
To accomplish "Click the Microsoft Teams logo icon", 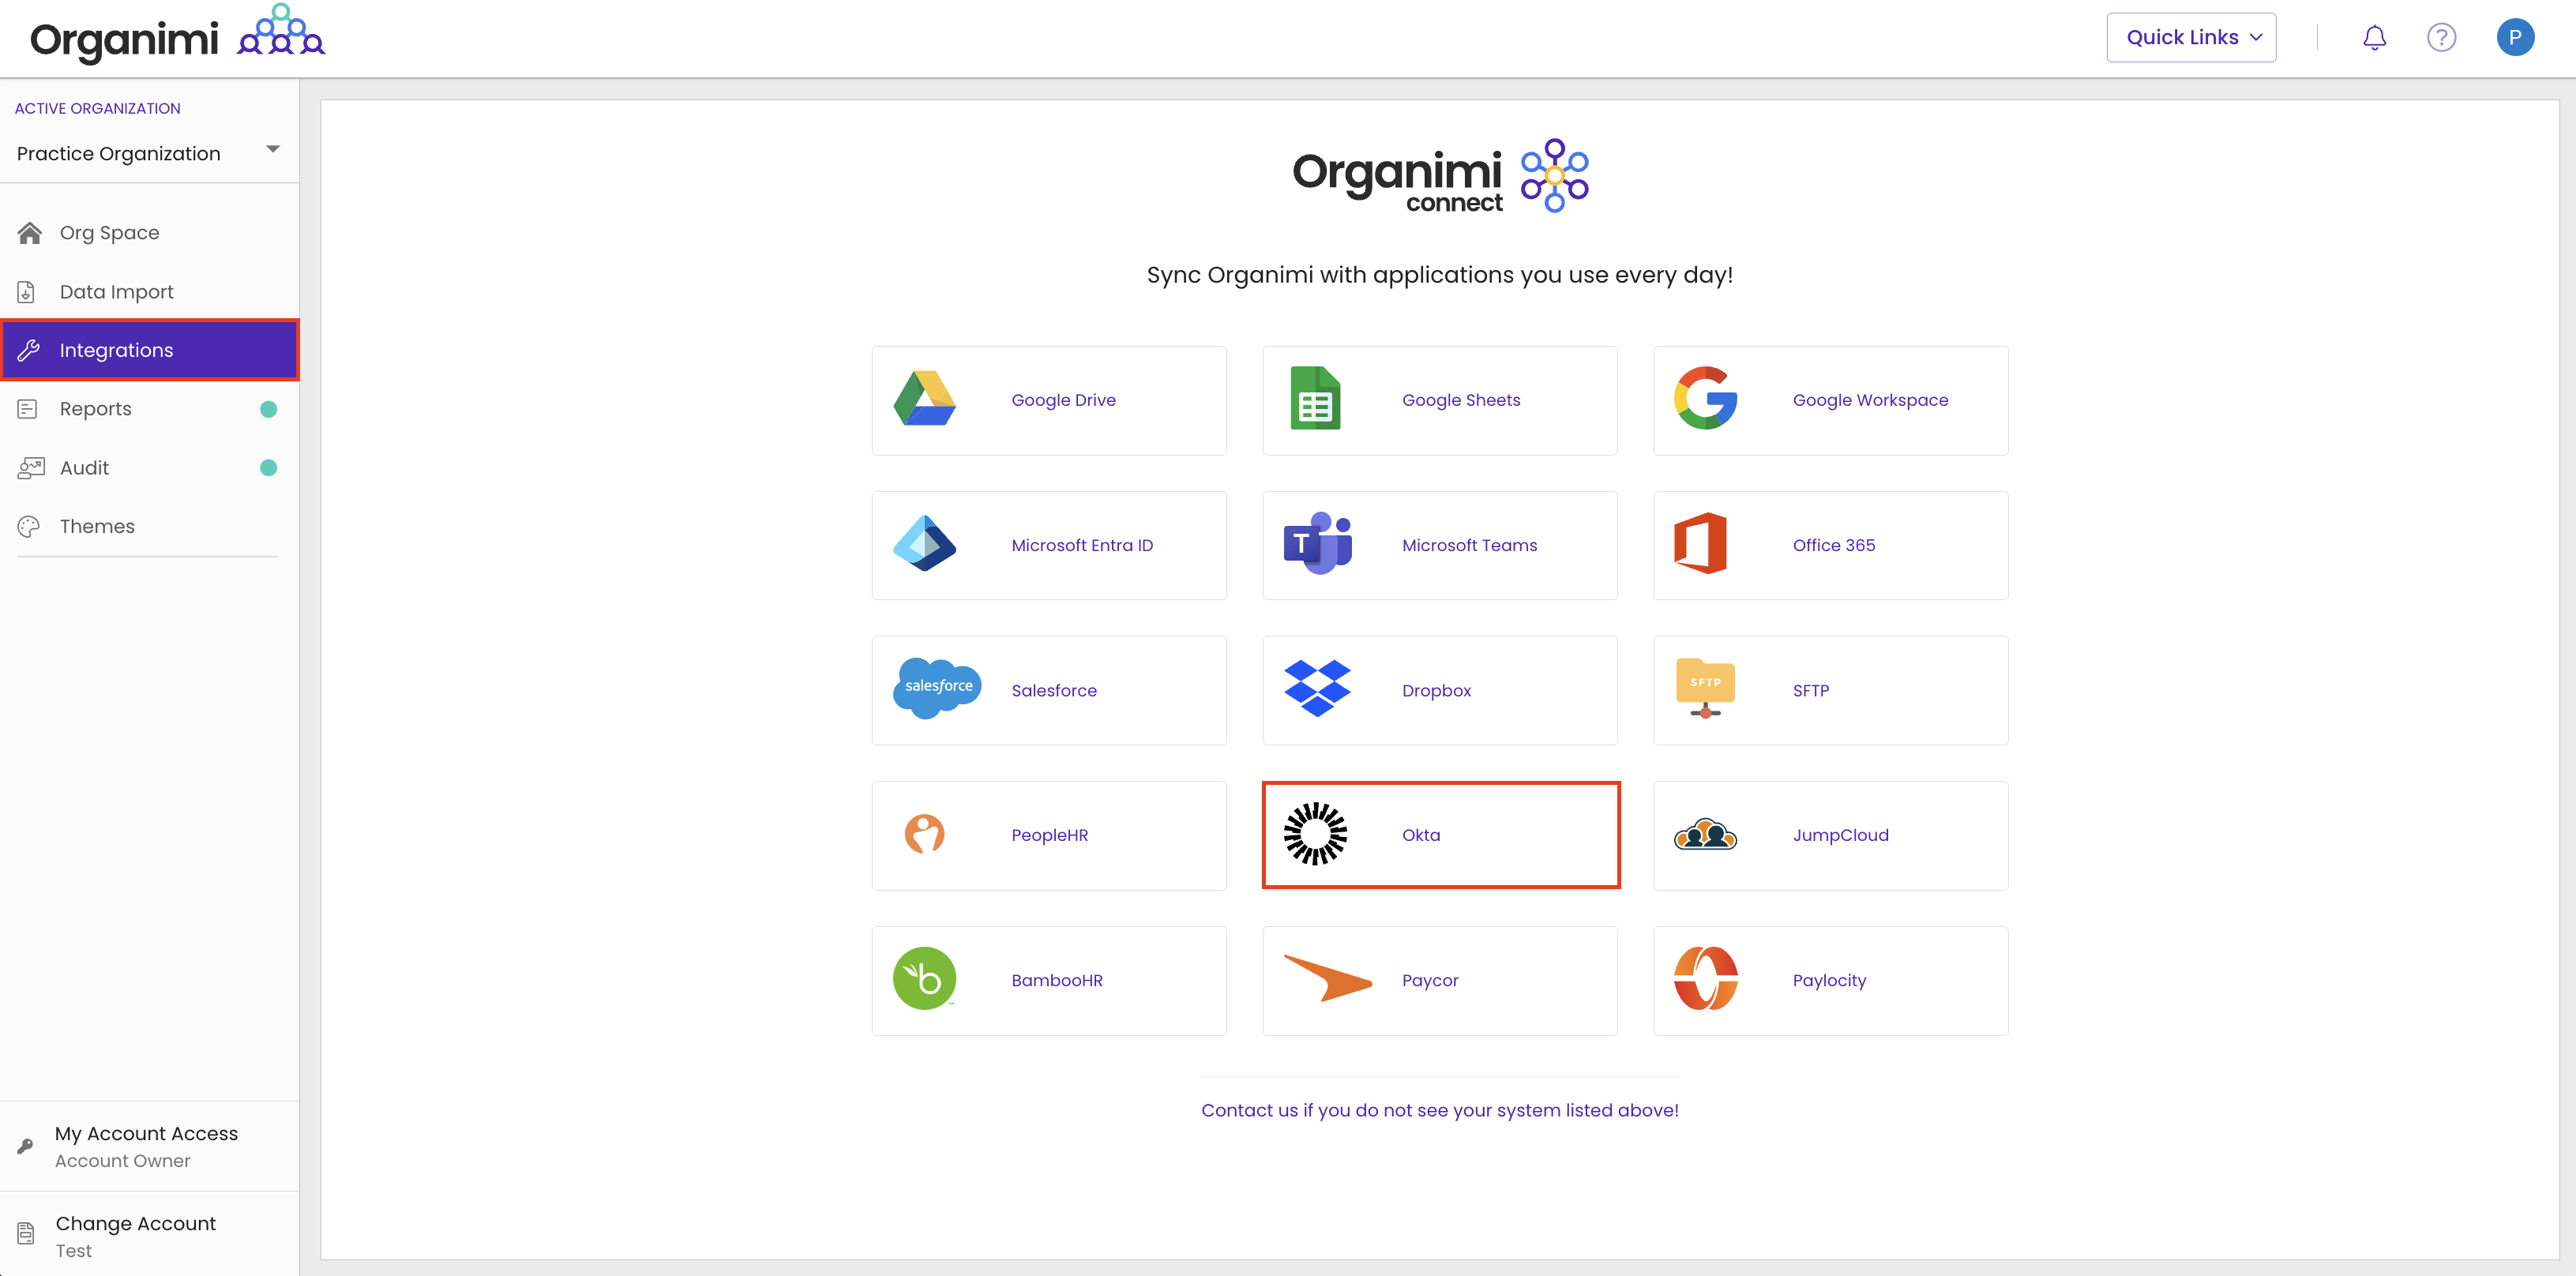I will coord(1317,543).
